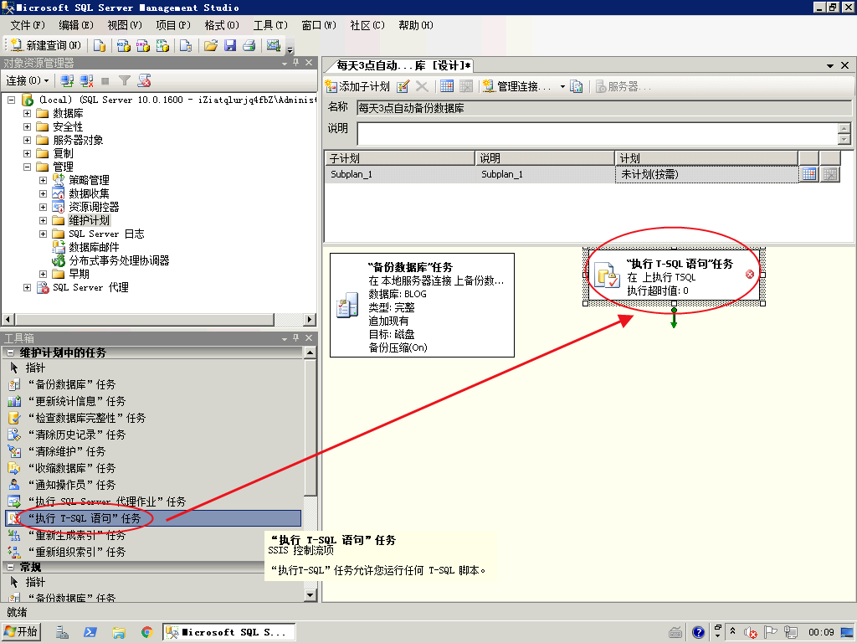Image resolution: width=857 pixels, height=643 pixels.
Task: Click the Windows 开始 button
Action: (x=22, y=632)
